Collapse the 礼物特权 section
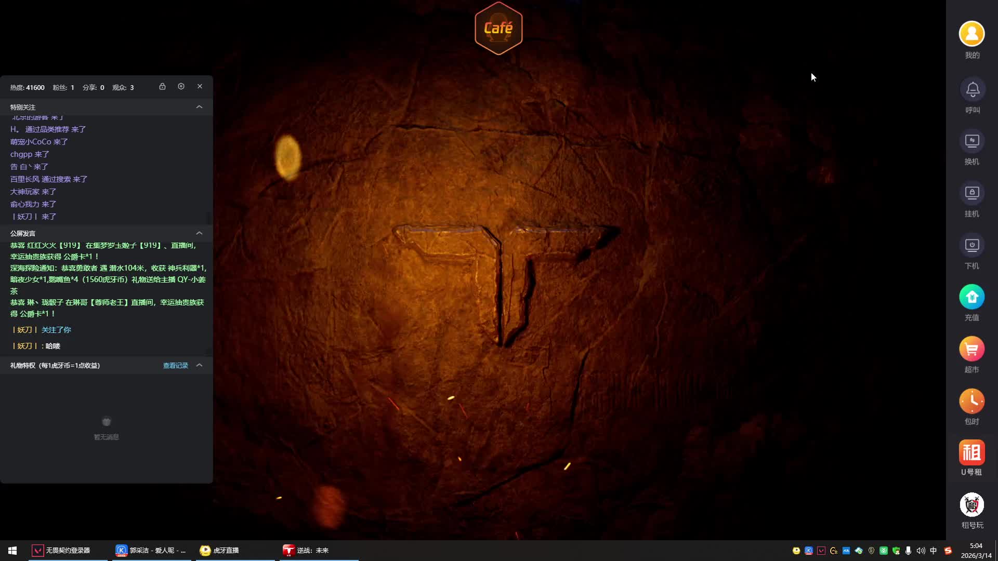Viewport: 998px width, 561px height. pyautogui.click(x=199, y=366)
